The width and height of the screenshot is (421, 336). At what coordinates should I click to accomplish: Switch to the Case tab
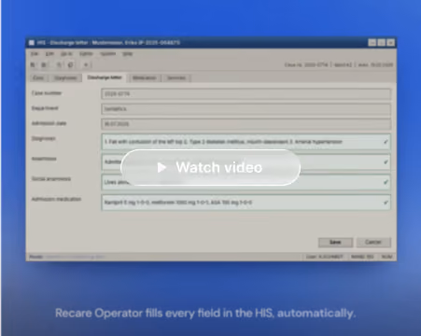[x=38, y=77]
